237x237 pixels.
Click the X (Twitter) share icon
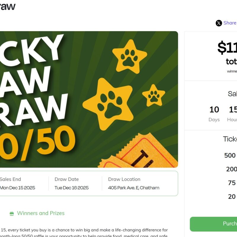click(x=219, y=23)
